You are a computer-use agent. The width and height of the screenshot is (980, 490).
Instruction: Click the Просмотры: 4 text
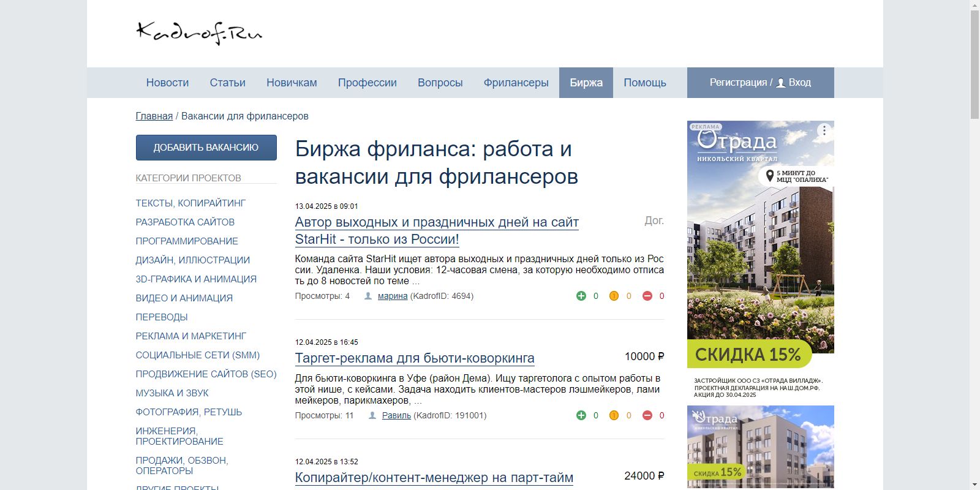pos(322,296)
